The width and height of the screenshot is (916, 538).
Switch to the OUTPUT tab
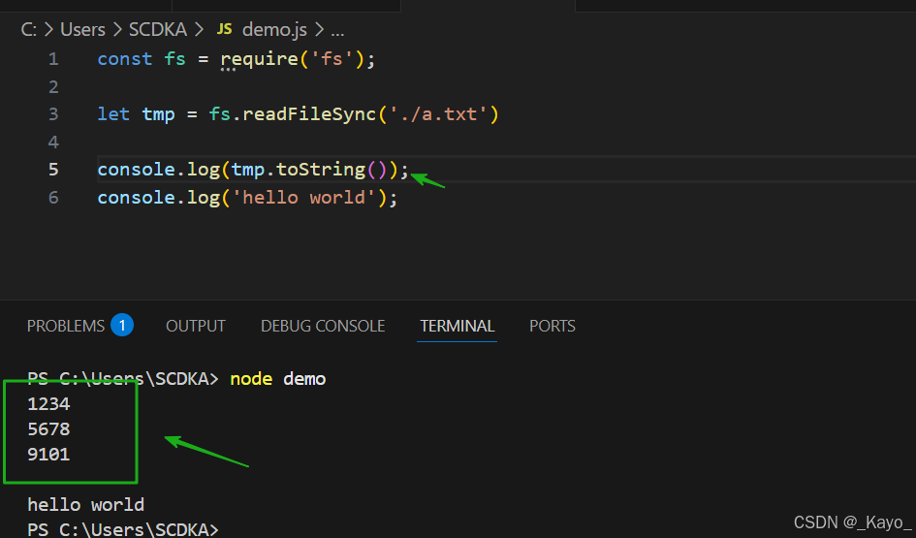[196, 326]
